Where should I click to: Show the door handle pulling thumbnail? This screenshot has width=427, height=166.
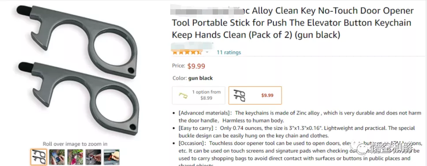[94, 157]
